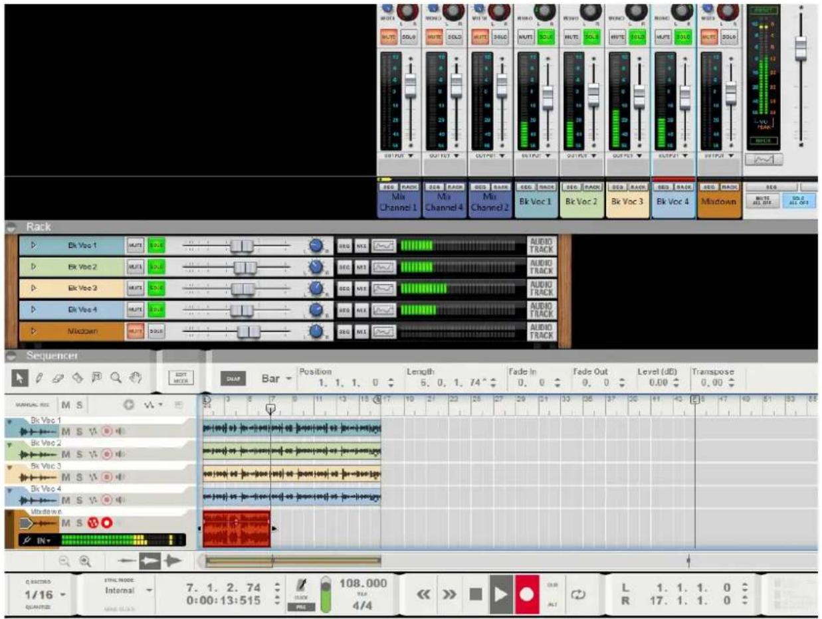
Task: Click the RACK button on Mixdown mixer channel
Action: (x=730, y=187)
